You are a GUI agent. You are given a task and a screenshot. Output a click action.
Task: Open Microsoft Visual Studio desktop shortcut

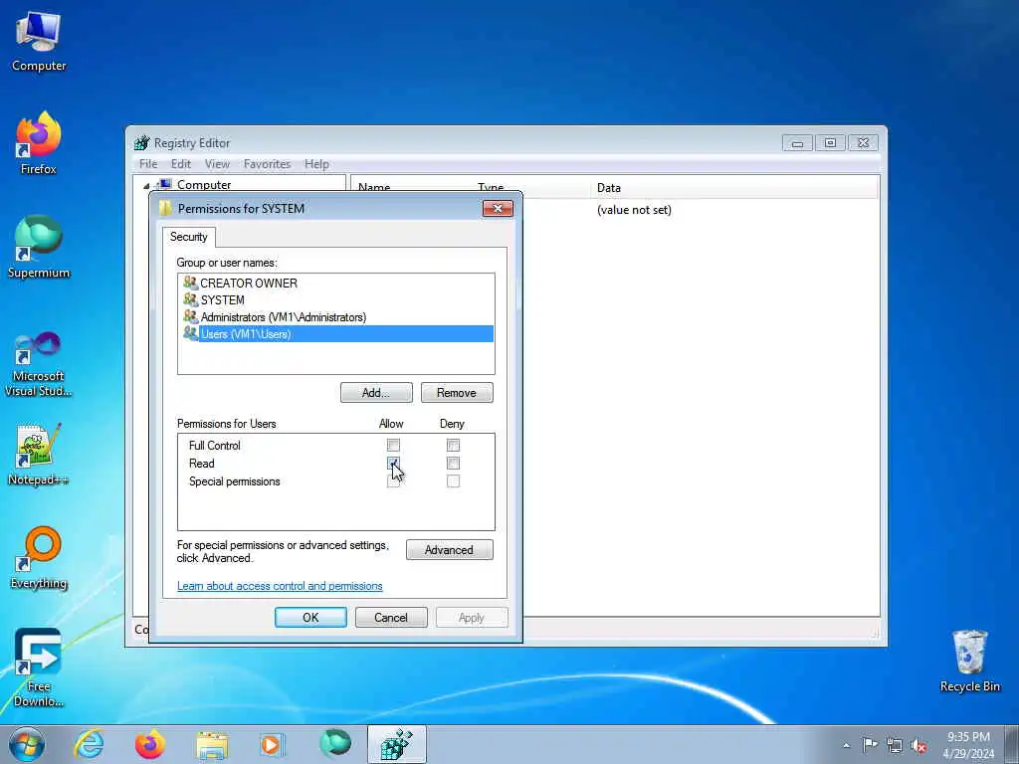pyautogui.click(x=39, y=364)
